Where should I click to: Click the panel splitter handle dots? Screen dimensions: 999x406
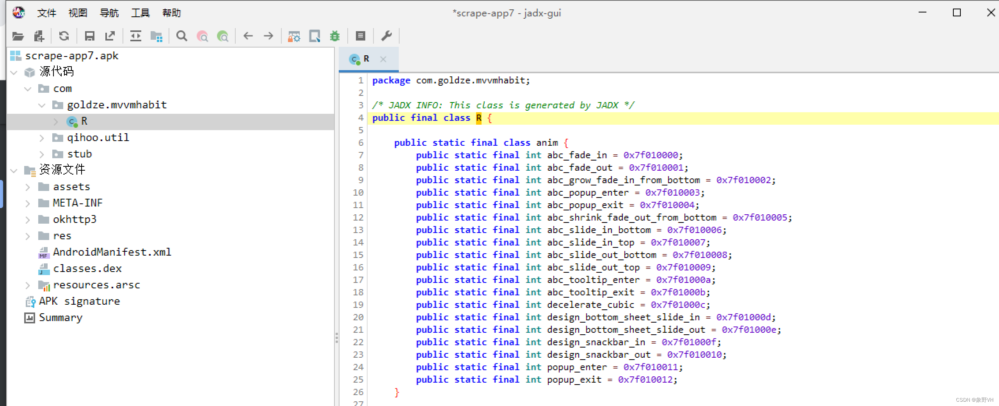point(336,337)
